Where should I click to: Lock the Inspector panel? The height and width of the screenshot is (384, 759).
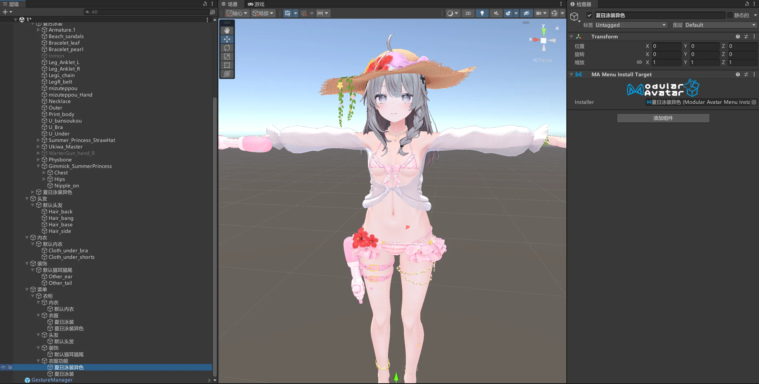tap(747, 4)
